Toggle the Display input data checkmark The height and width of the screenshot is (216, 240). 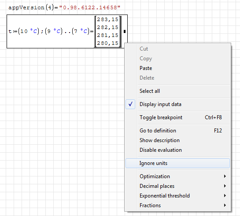click(130, 104)
